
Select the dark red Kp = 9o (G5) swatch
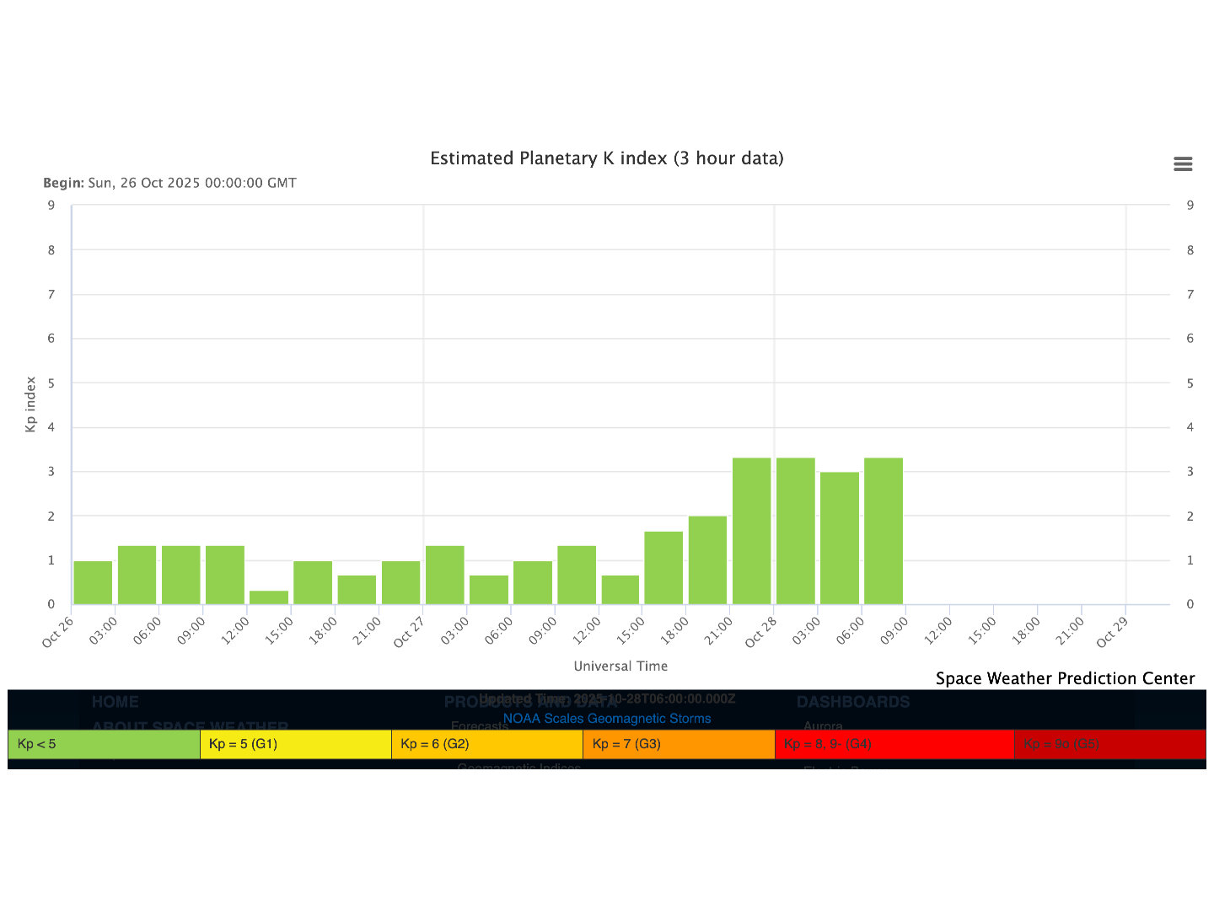click(1109, 744)
